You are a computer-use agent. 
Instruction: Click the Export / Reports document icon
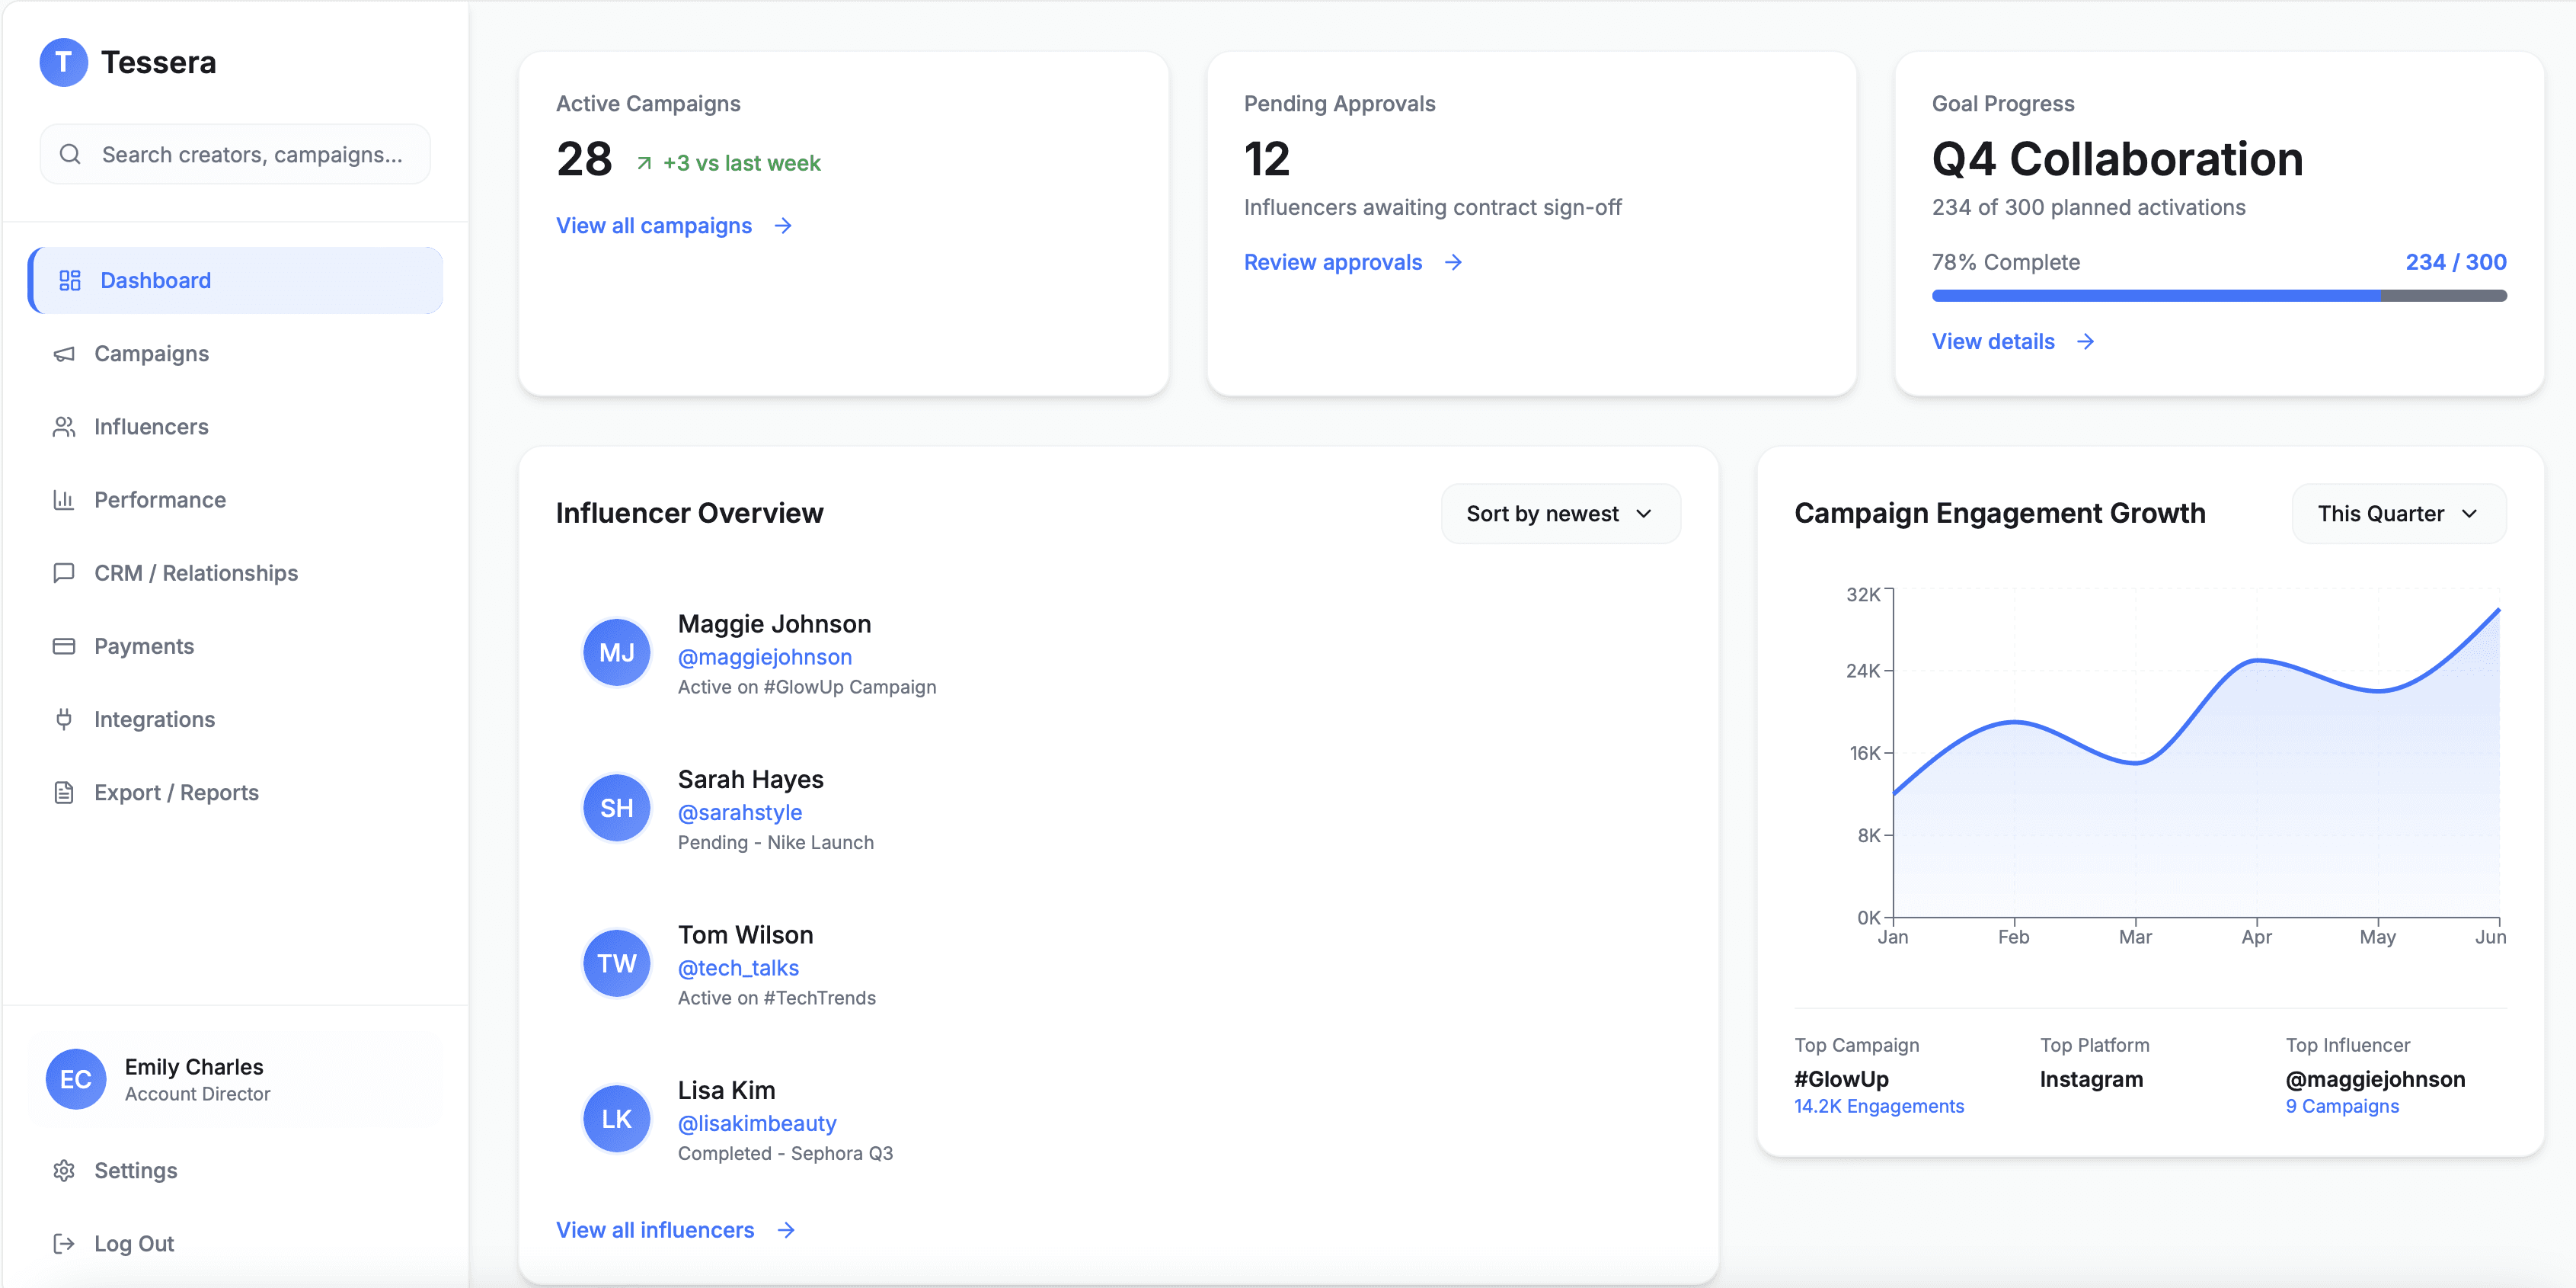64,793
